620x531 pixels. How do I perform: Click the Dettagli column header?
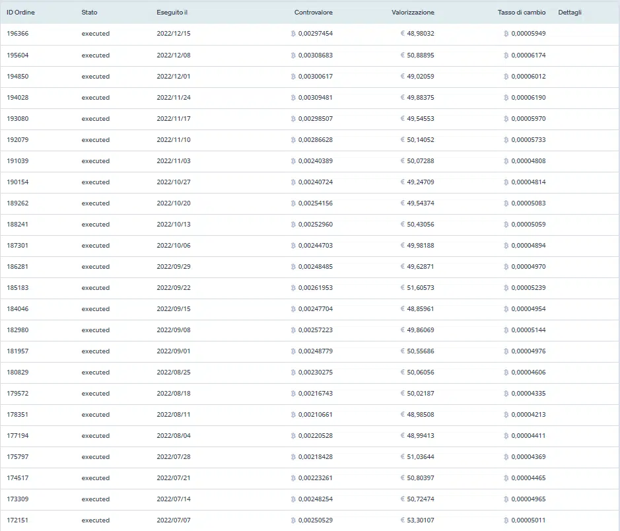coord(570,13)
